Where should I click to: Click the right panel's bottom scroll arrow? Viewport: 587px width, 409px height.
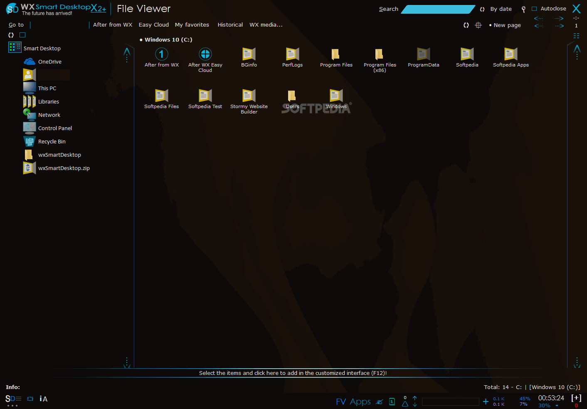pos(577,366)
